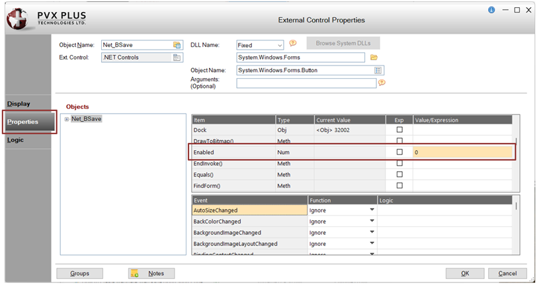Open the DLL Name help speech bubble
This screenshot has width=537, height=285.
coord(292,43)
